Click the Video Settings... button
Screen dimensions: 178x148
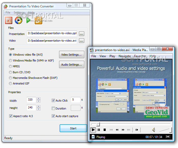(72, 55)
